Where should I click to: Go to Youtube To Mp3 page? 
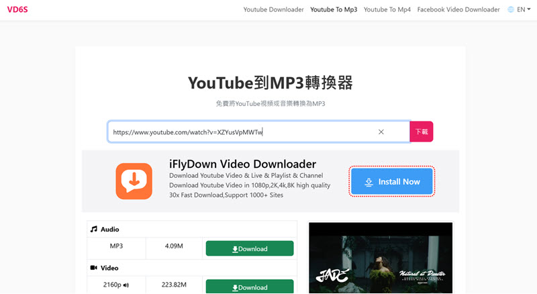coord(334,9)
